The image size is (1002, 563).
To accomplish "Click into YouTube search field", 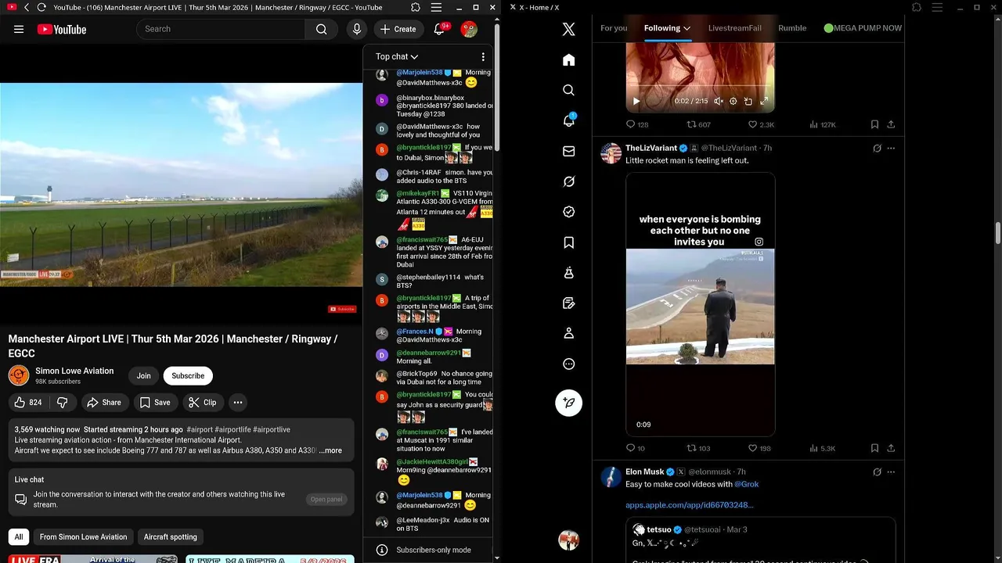I will [x=221, y=29].
